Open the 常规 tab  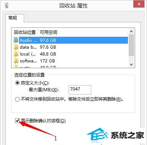(x=13, y=18)
